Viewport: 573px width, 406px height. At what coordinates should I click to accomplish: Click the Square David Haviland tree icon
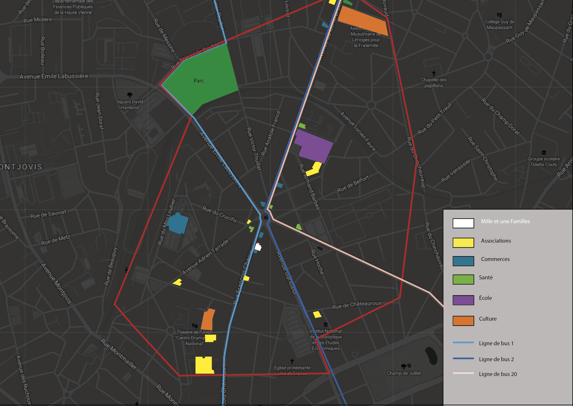(x=130, y=95)
